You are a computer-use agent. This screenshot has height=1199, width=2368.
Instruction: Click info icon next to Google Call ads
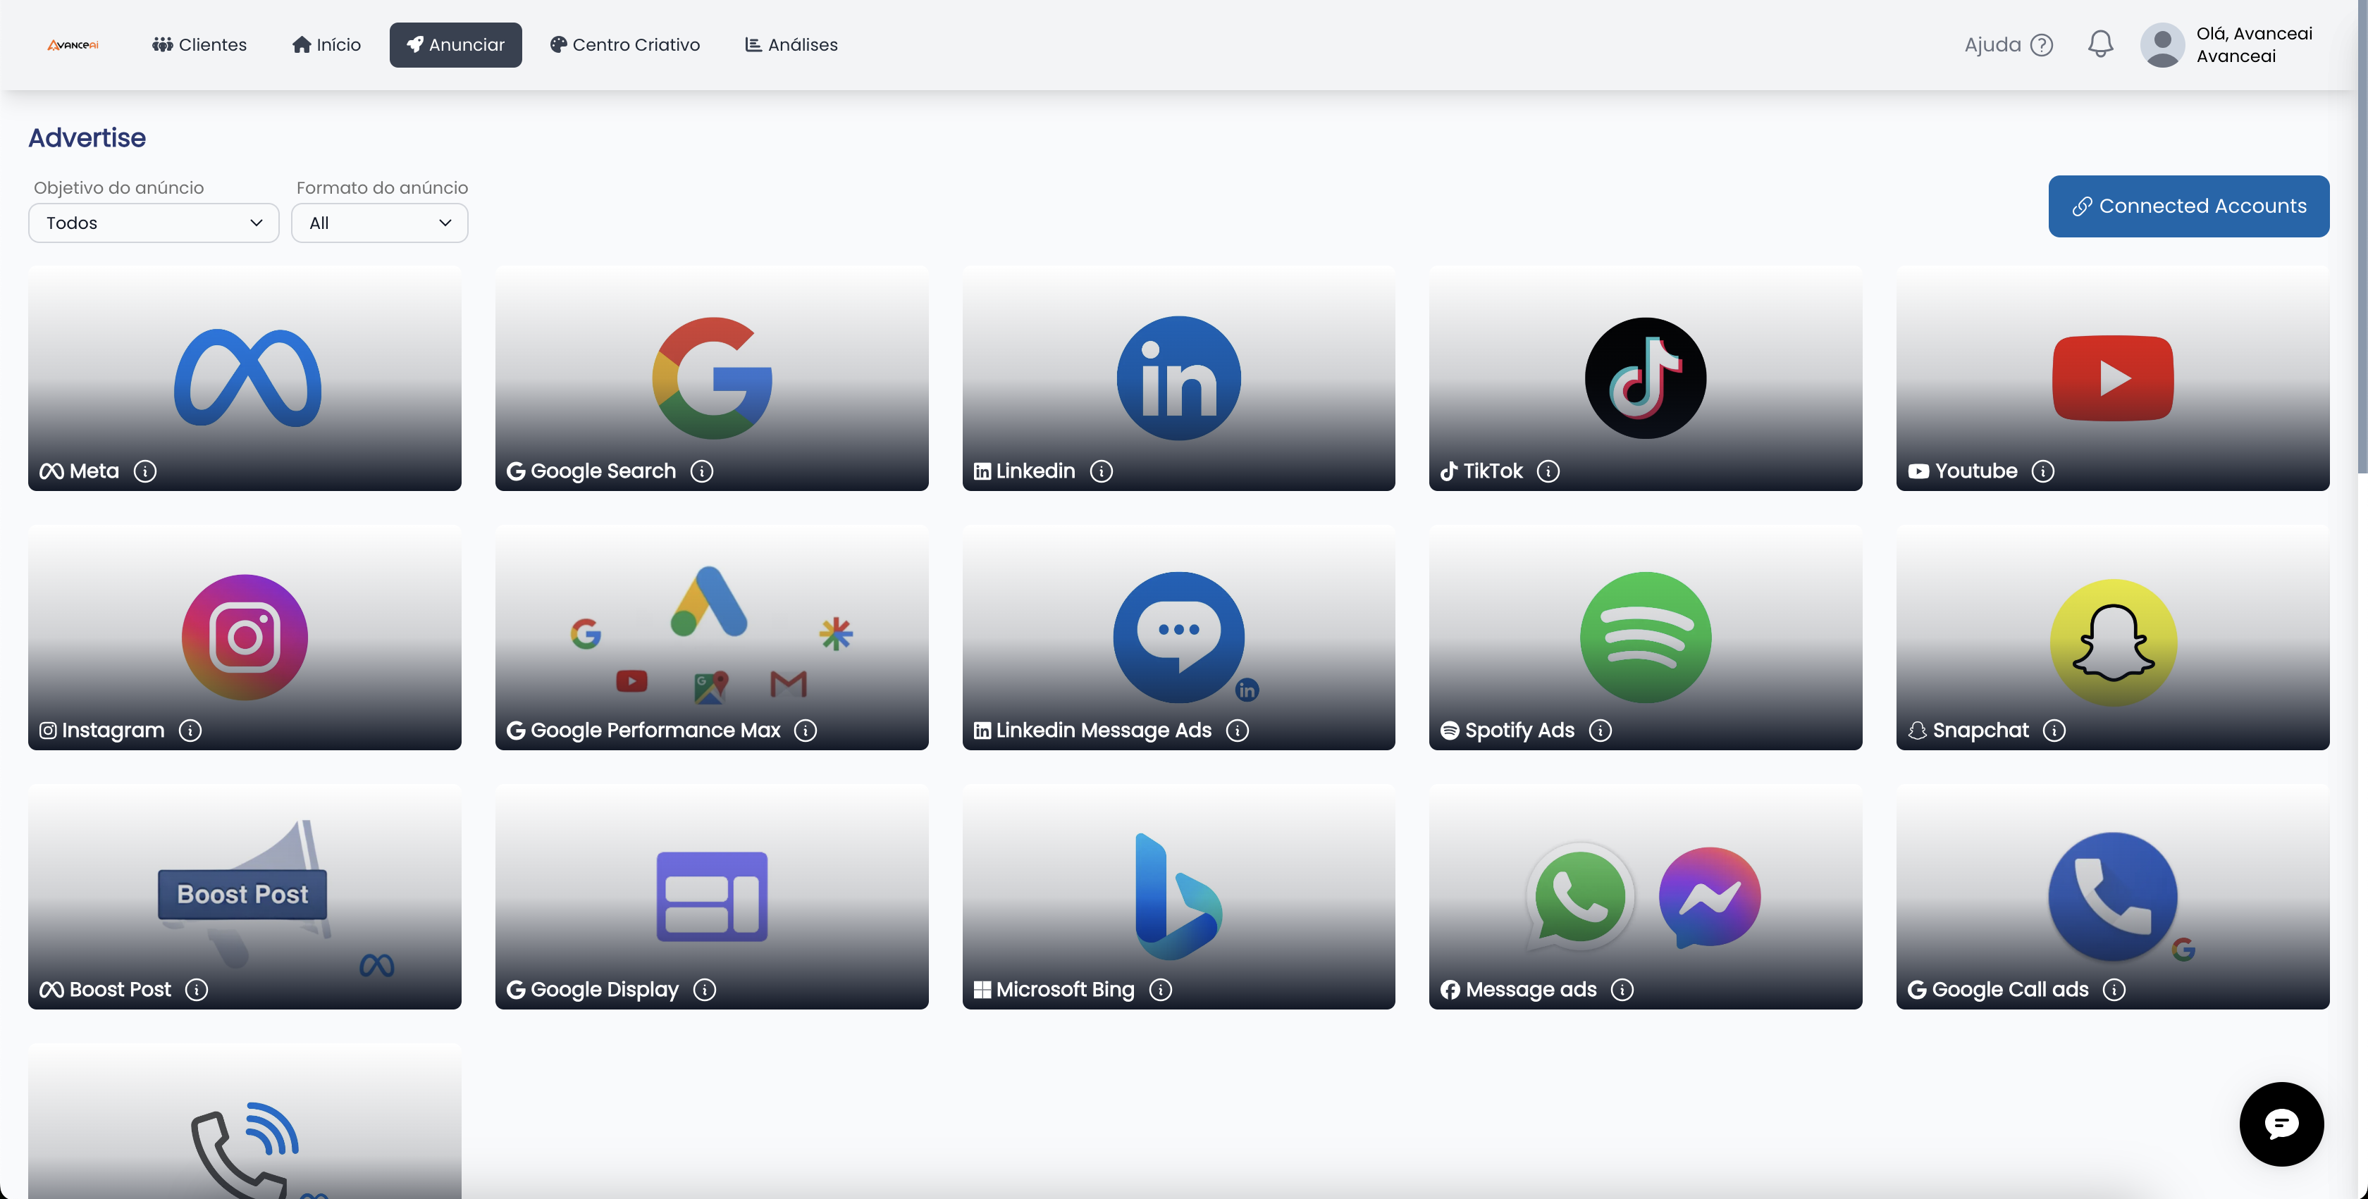(2114, 990)
